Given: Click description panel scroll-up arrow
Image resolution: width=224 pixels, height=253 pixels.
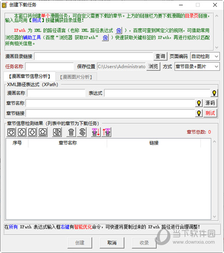Looking at the screenshot, I should tap(217, 16).
